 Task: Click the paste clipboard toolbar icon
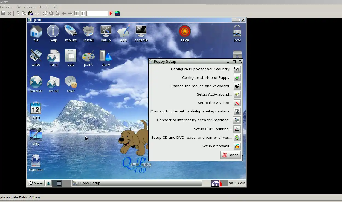click(x=30, y=13)
